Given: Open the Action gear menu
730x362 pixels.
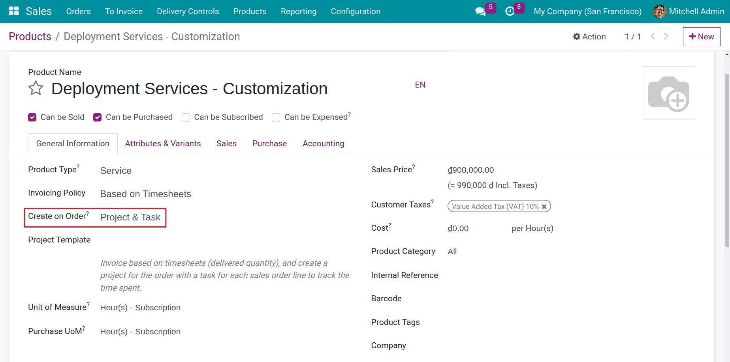Looking at the screenshot, I should 589,36.
